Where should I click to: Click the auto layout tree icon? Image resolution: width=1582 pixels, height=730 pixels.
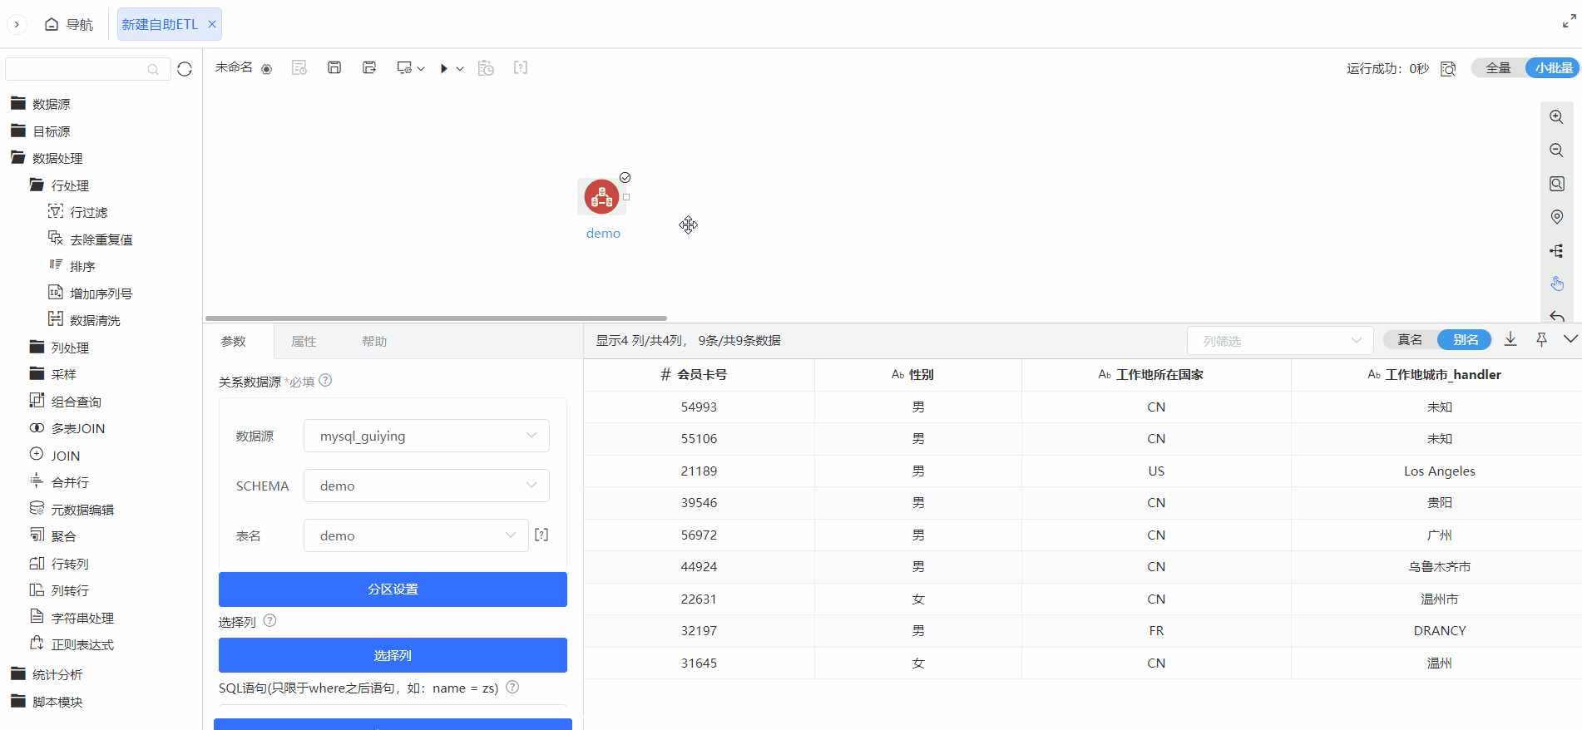1556,251
